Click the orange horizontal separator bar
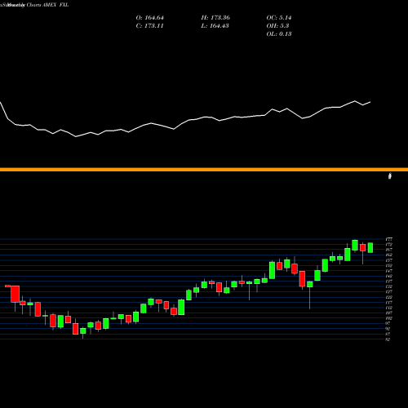The image size is (408, 408). pyautogui.click(x=204, y=170)
